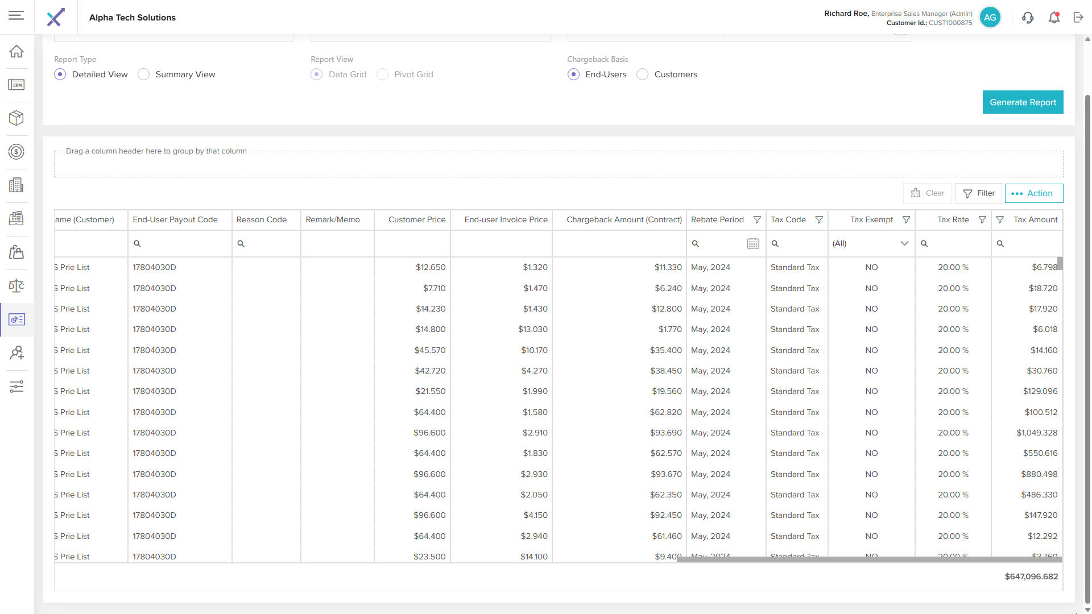
Task: Open the balance scale sidebar icon
Action: [x=16, y=286]
